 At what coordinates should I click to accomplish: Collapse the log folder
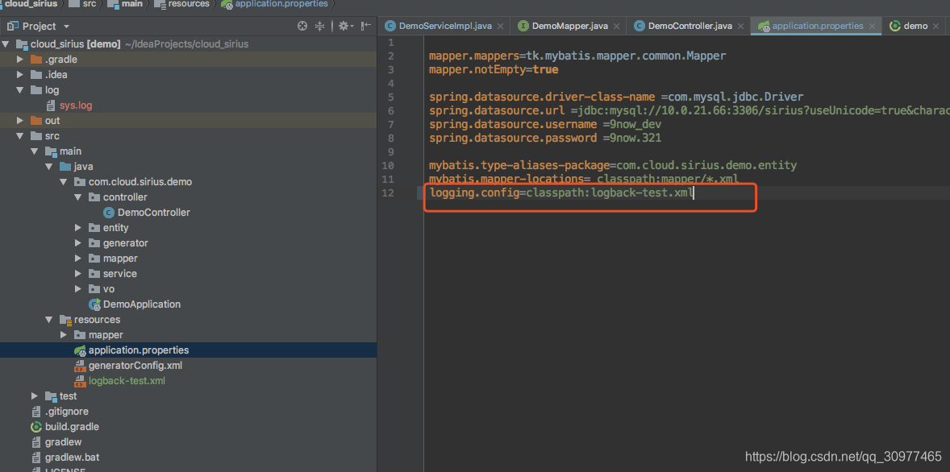20,90
